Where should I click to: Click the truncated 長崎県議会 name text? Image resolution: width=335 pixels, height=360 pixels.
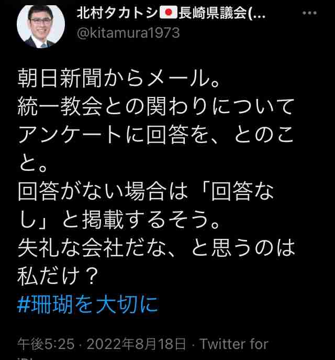222,13
